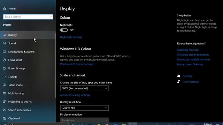This screenshot has width=223, height=125.
Task: Open Projecting to this PC settings
Action: 28,102
